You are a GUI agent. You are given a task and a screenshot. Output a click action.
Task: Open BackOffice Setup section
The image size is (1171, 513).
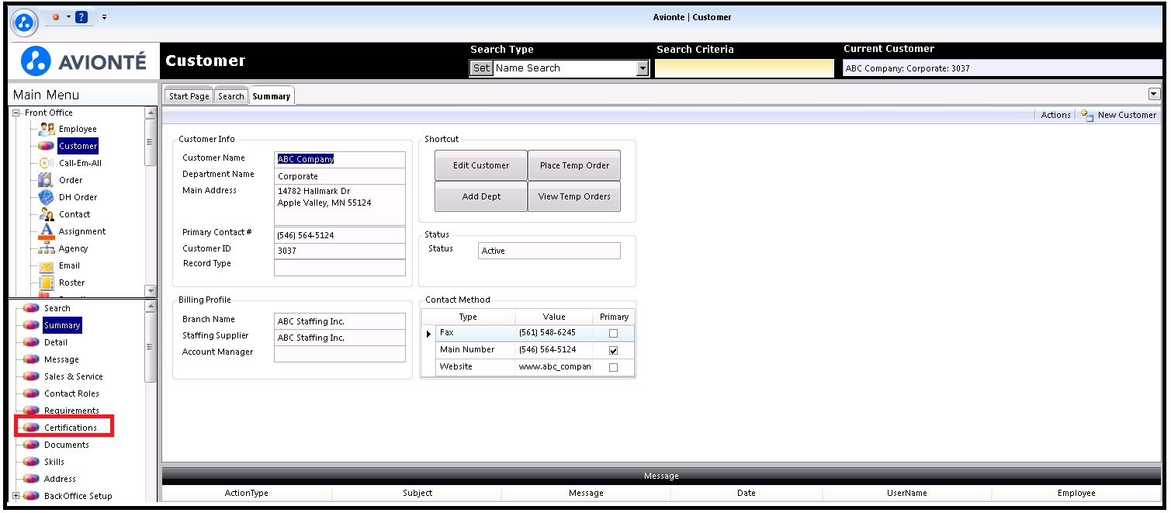78,496
